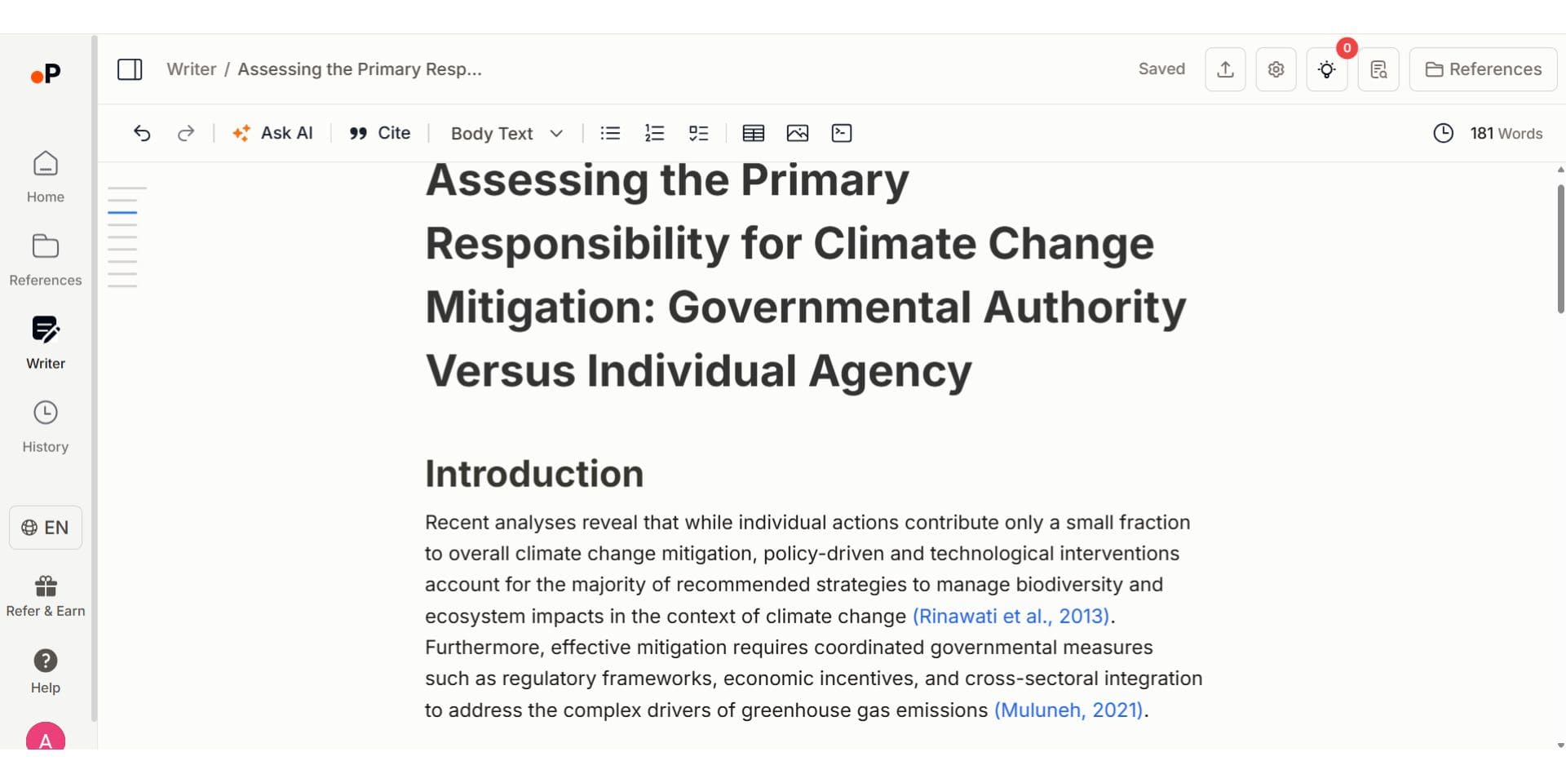
Task: Toggle the left sidebar panel
Action: [130, 69]
